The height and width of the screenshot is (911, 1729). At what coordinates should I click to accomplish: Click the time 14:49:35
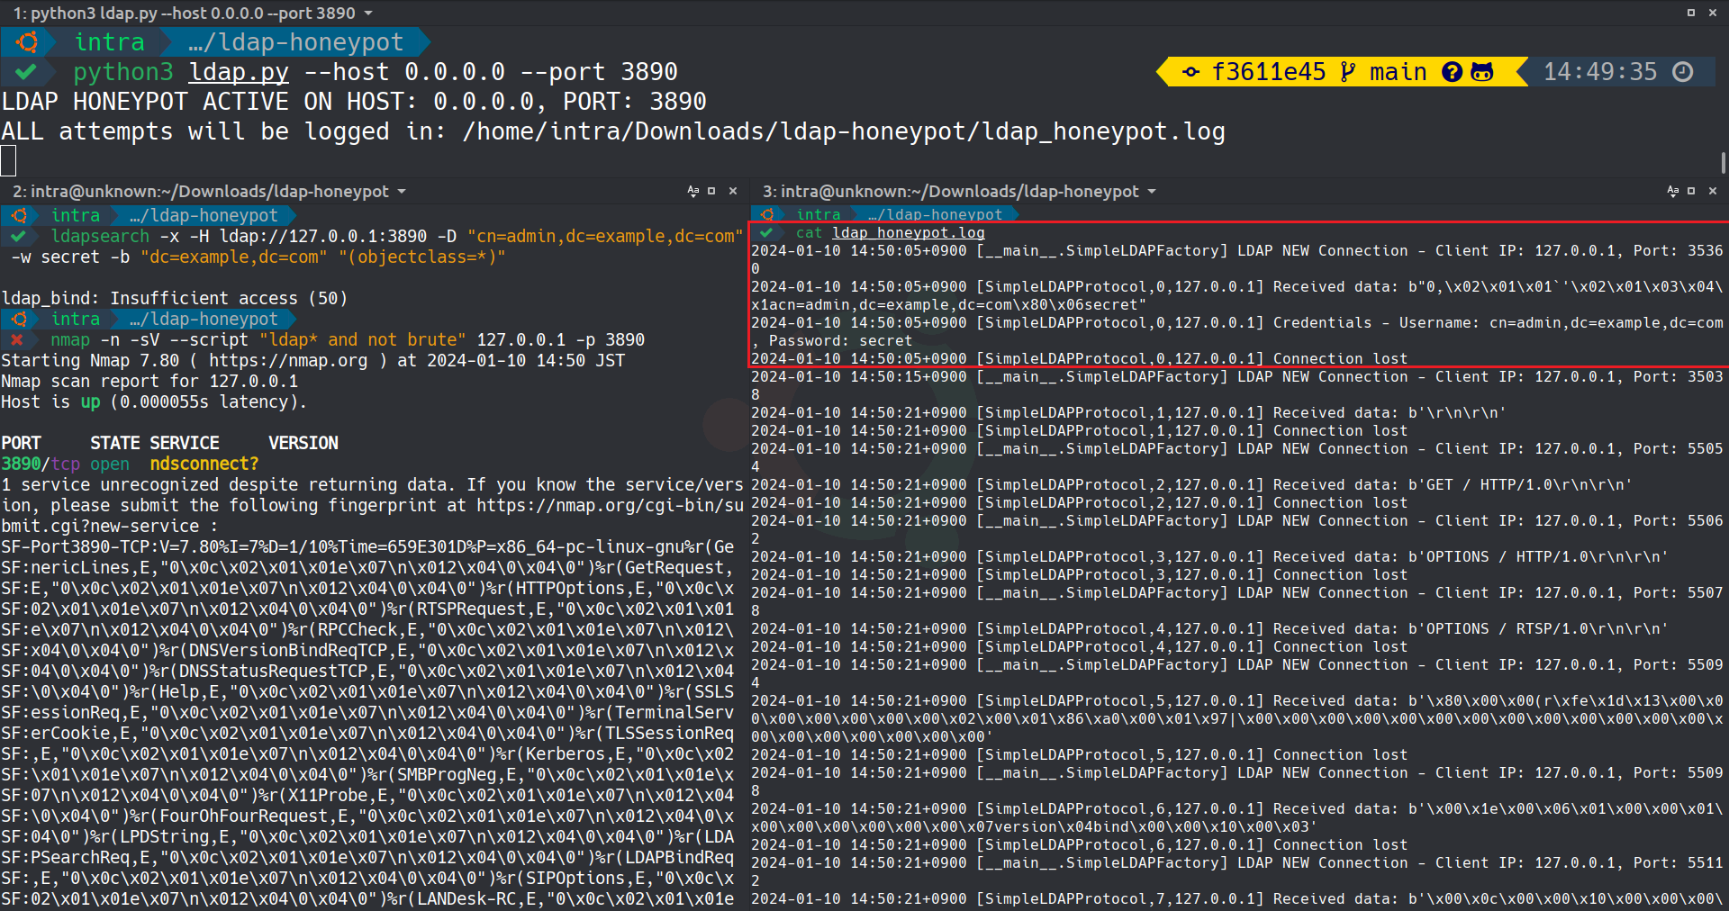point(1600,72)
